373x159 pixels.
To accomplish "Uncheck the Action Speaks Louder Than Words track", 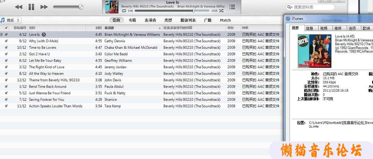I will (x=6, y=106).
